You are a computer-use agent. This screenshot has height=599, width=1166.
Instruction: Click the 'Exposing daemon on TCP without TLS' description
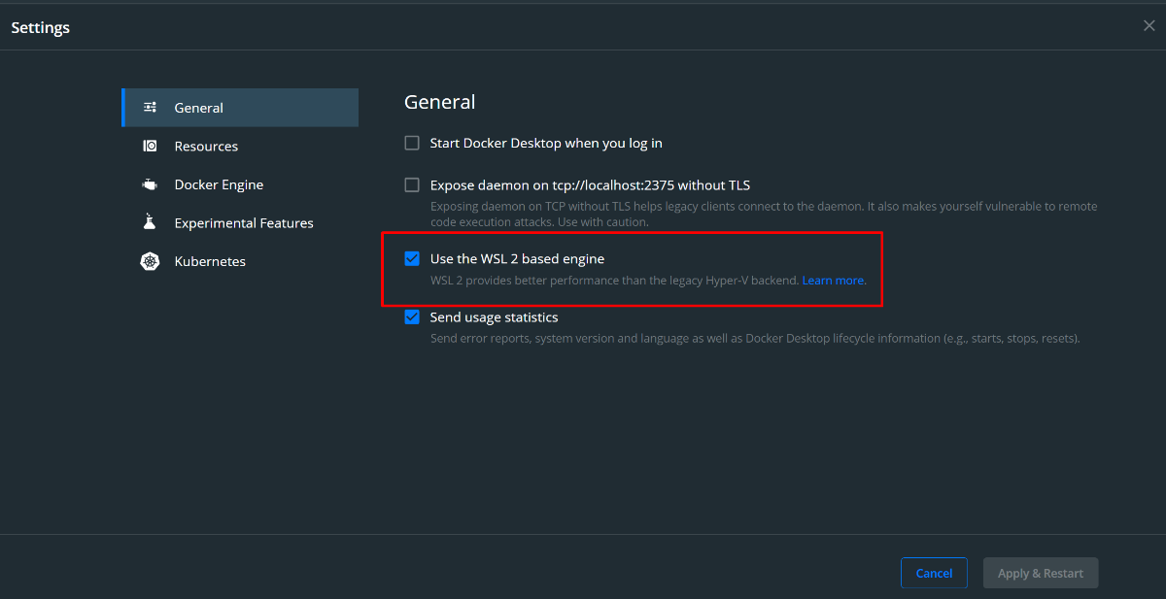764,214
